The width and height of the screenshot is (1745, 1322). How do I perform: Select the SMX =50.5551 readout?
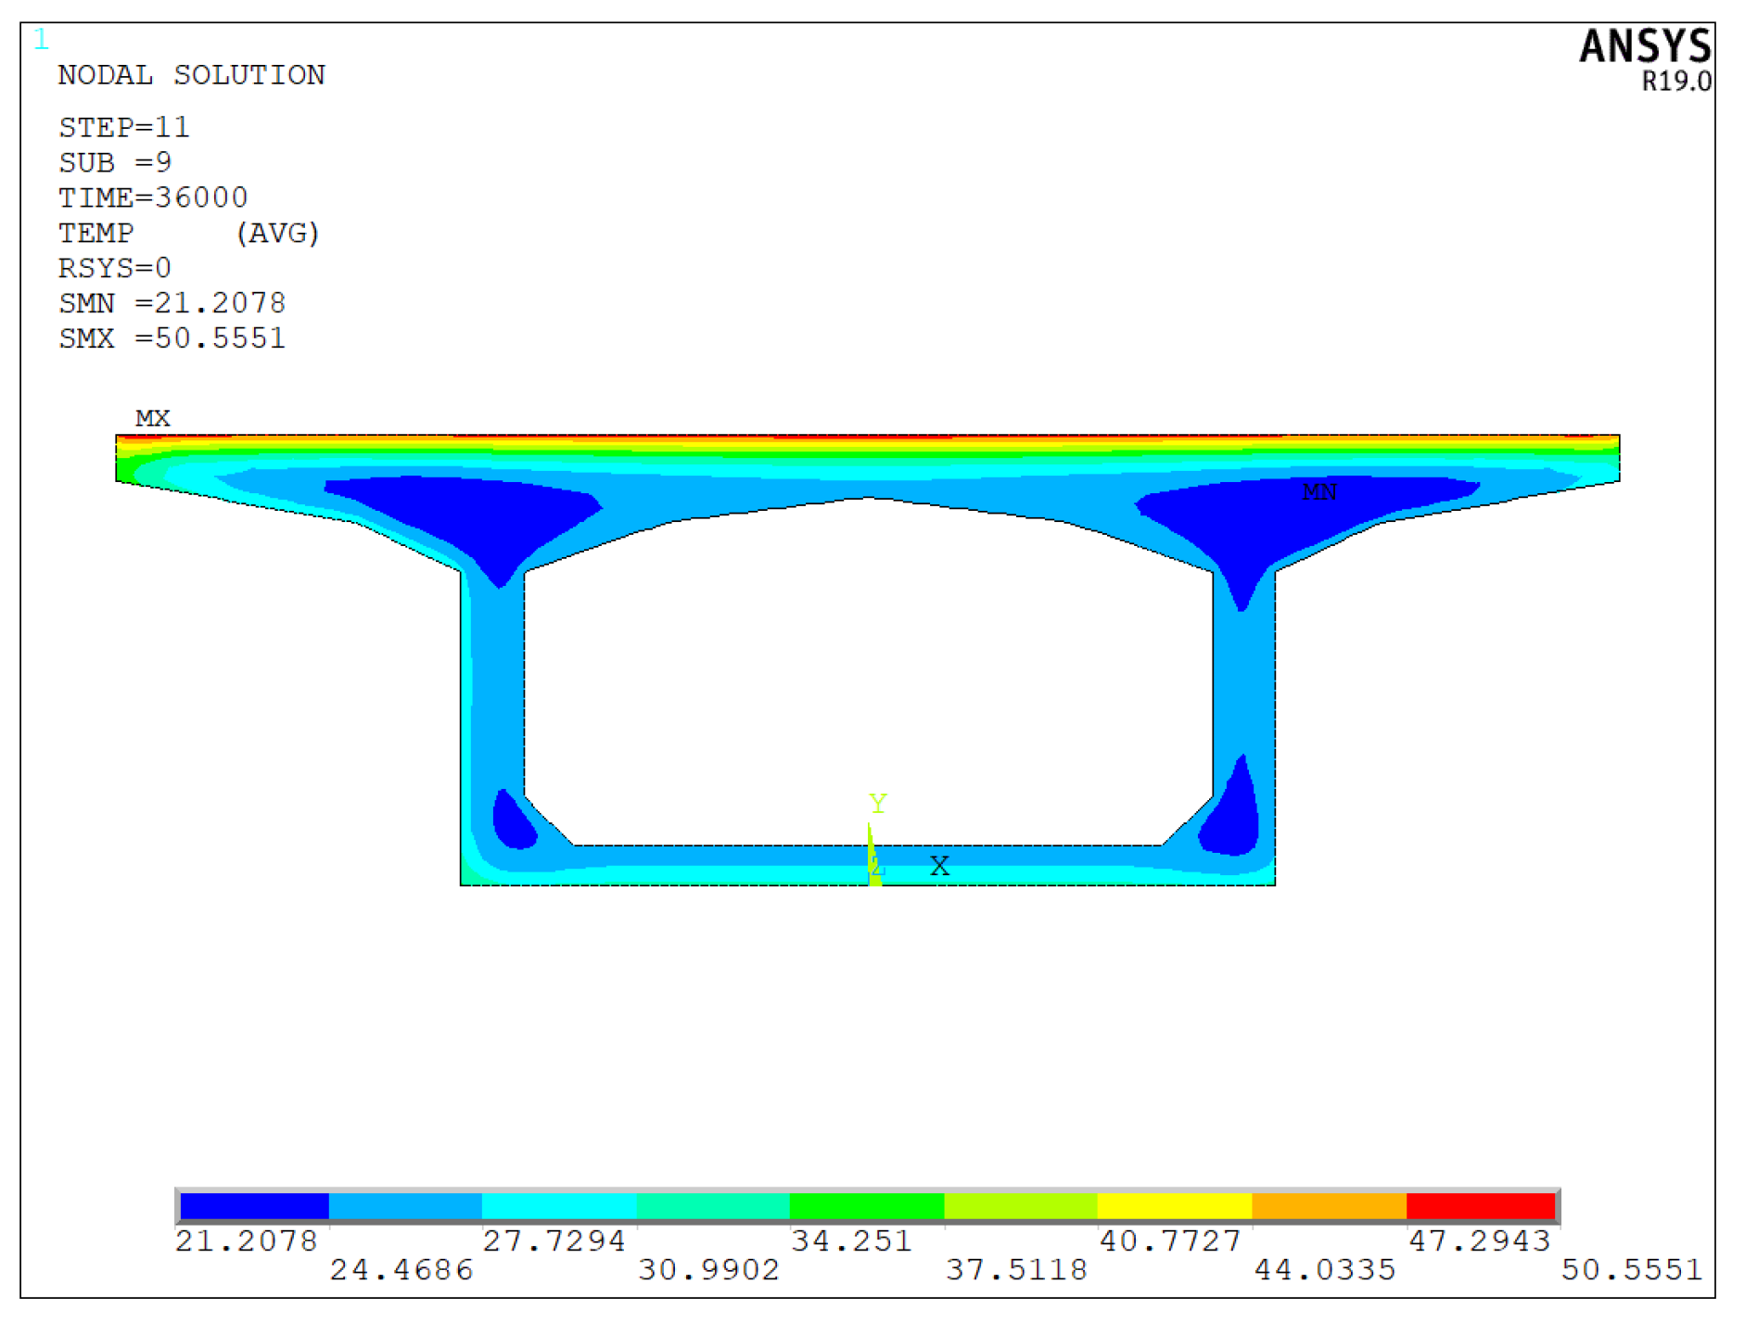(172, 338)
